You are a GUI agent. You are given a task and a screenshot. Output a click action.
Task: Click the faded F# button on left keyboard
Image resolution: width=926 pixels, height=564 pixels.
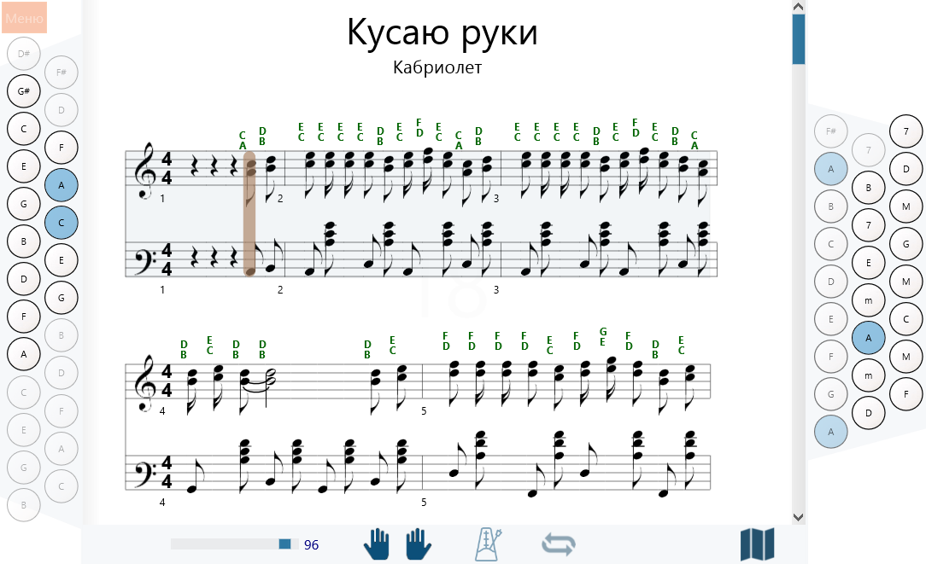(x=62, y=73)
